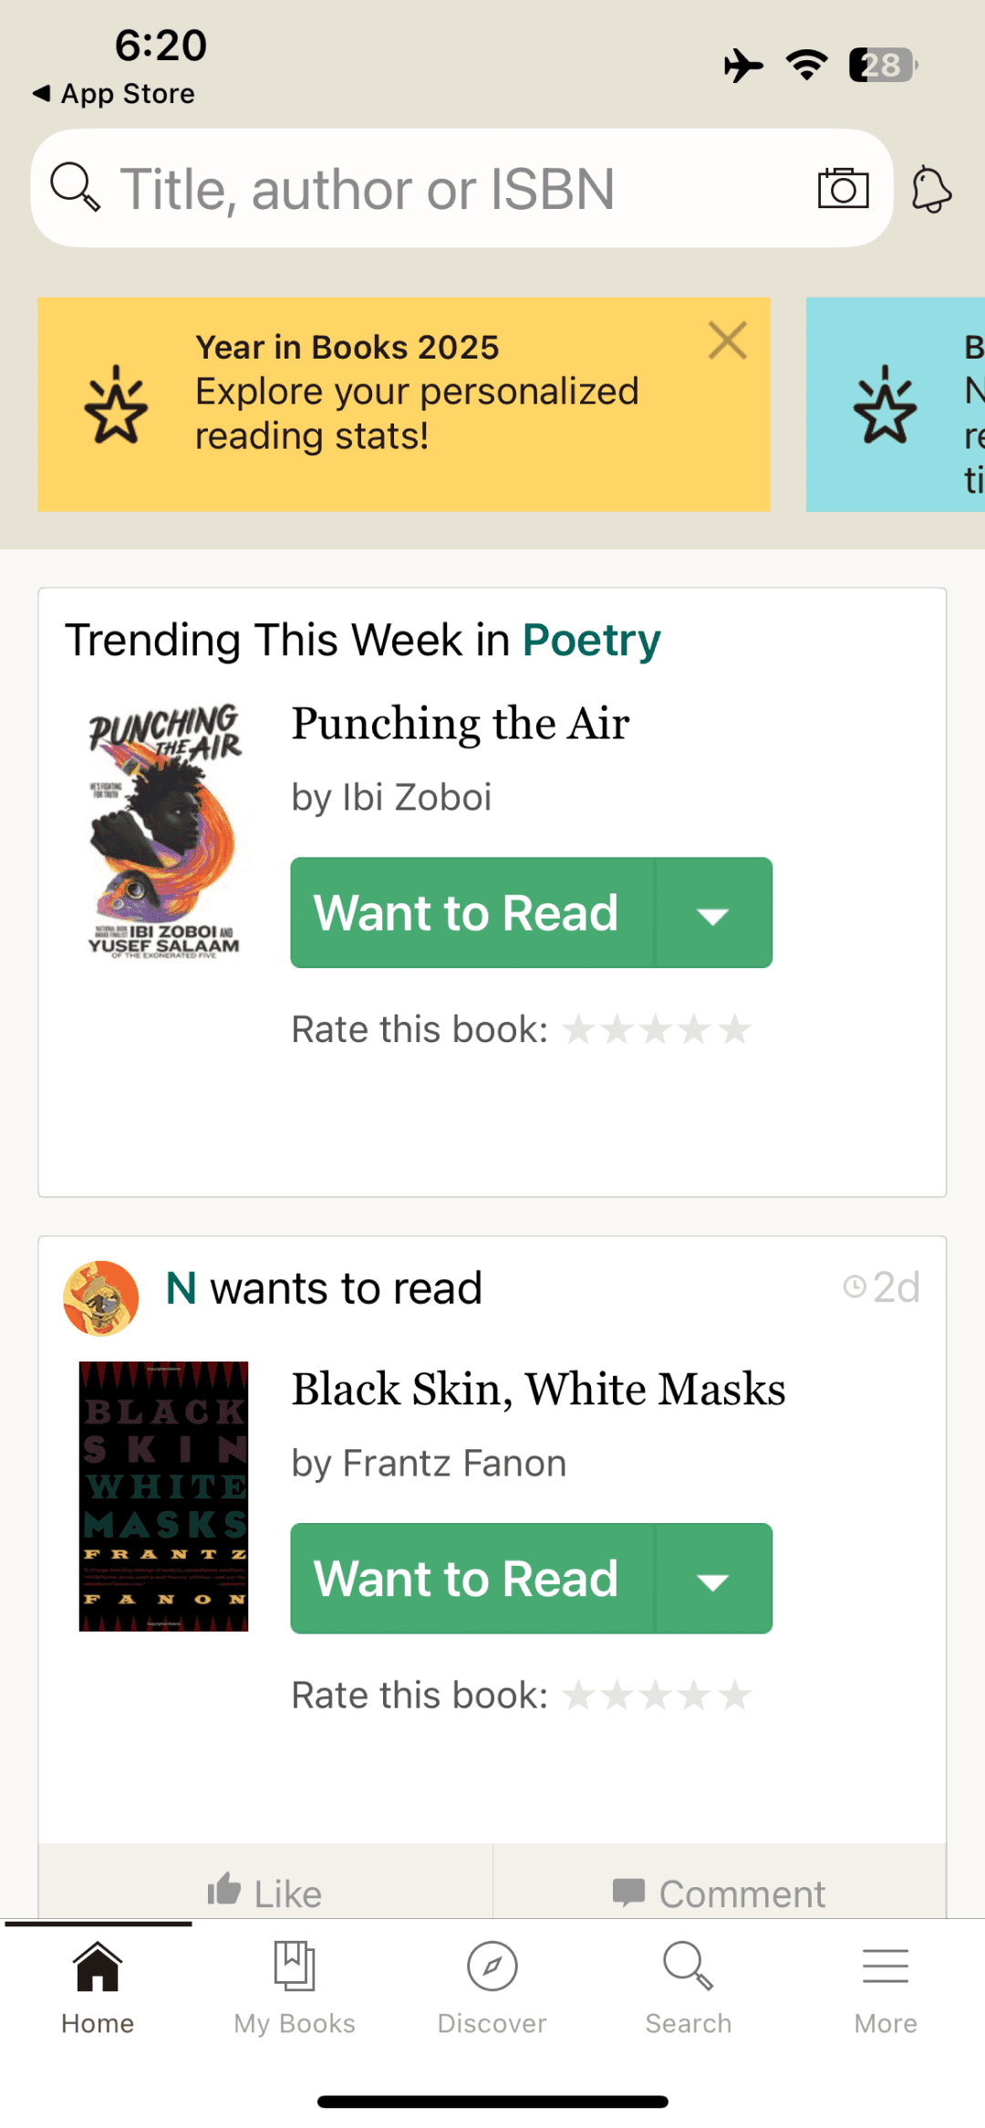Like the Black Skin, White Masks update

point(265,1893)
